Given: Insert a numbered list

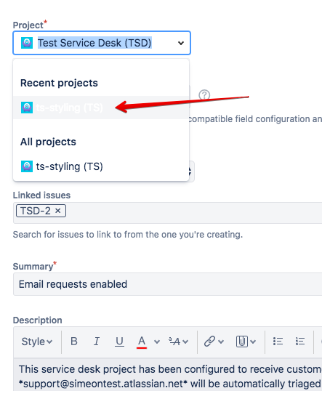Looking at the screenshot, I should 300,342.
